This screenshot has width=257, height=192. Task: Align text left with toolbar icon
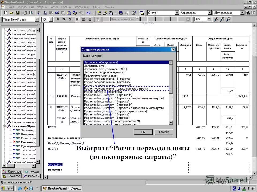(77, 19)
